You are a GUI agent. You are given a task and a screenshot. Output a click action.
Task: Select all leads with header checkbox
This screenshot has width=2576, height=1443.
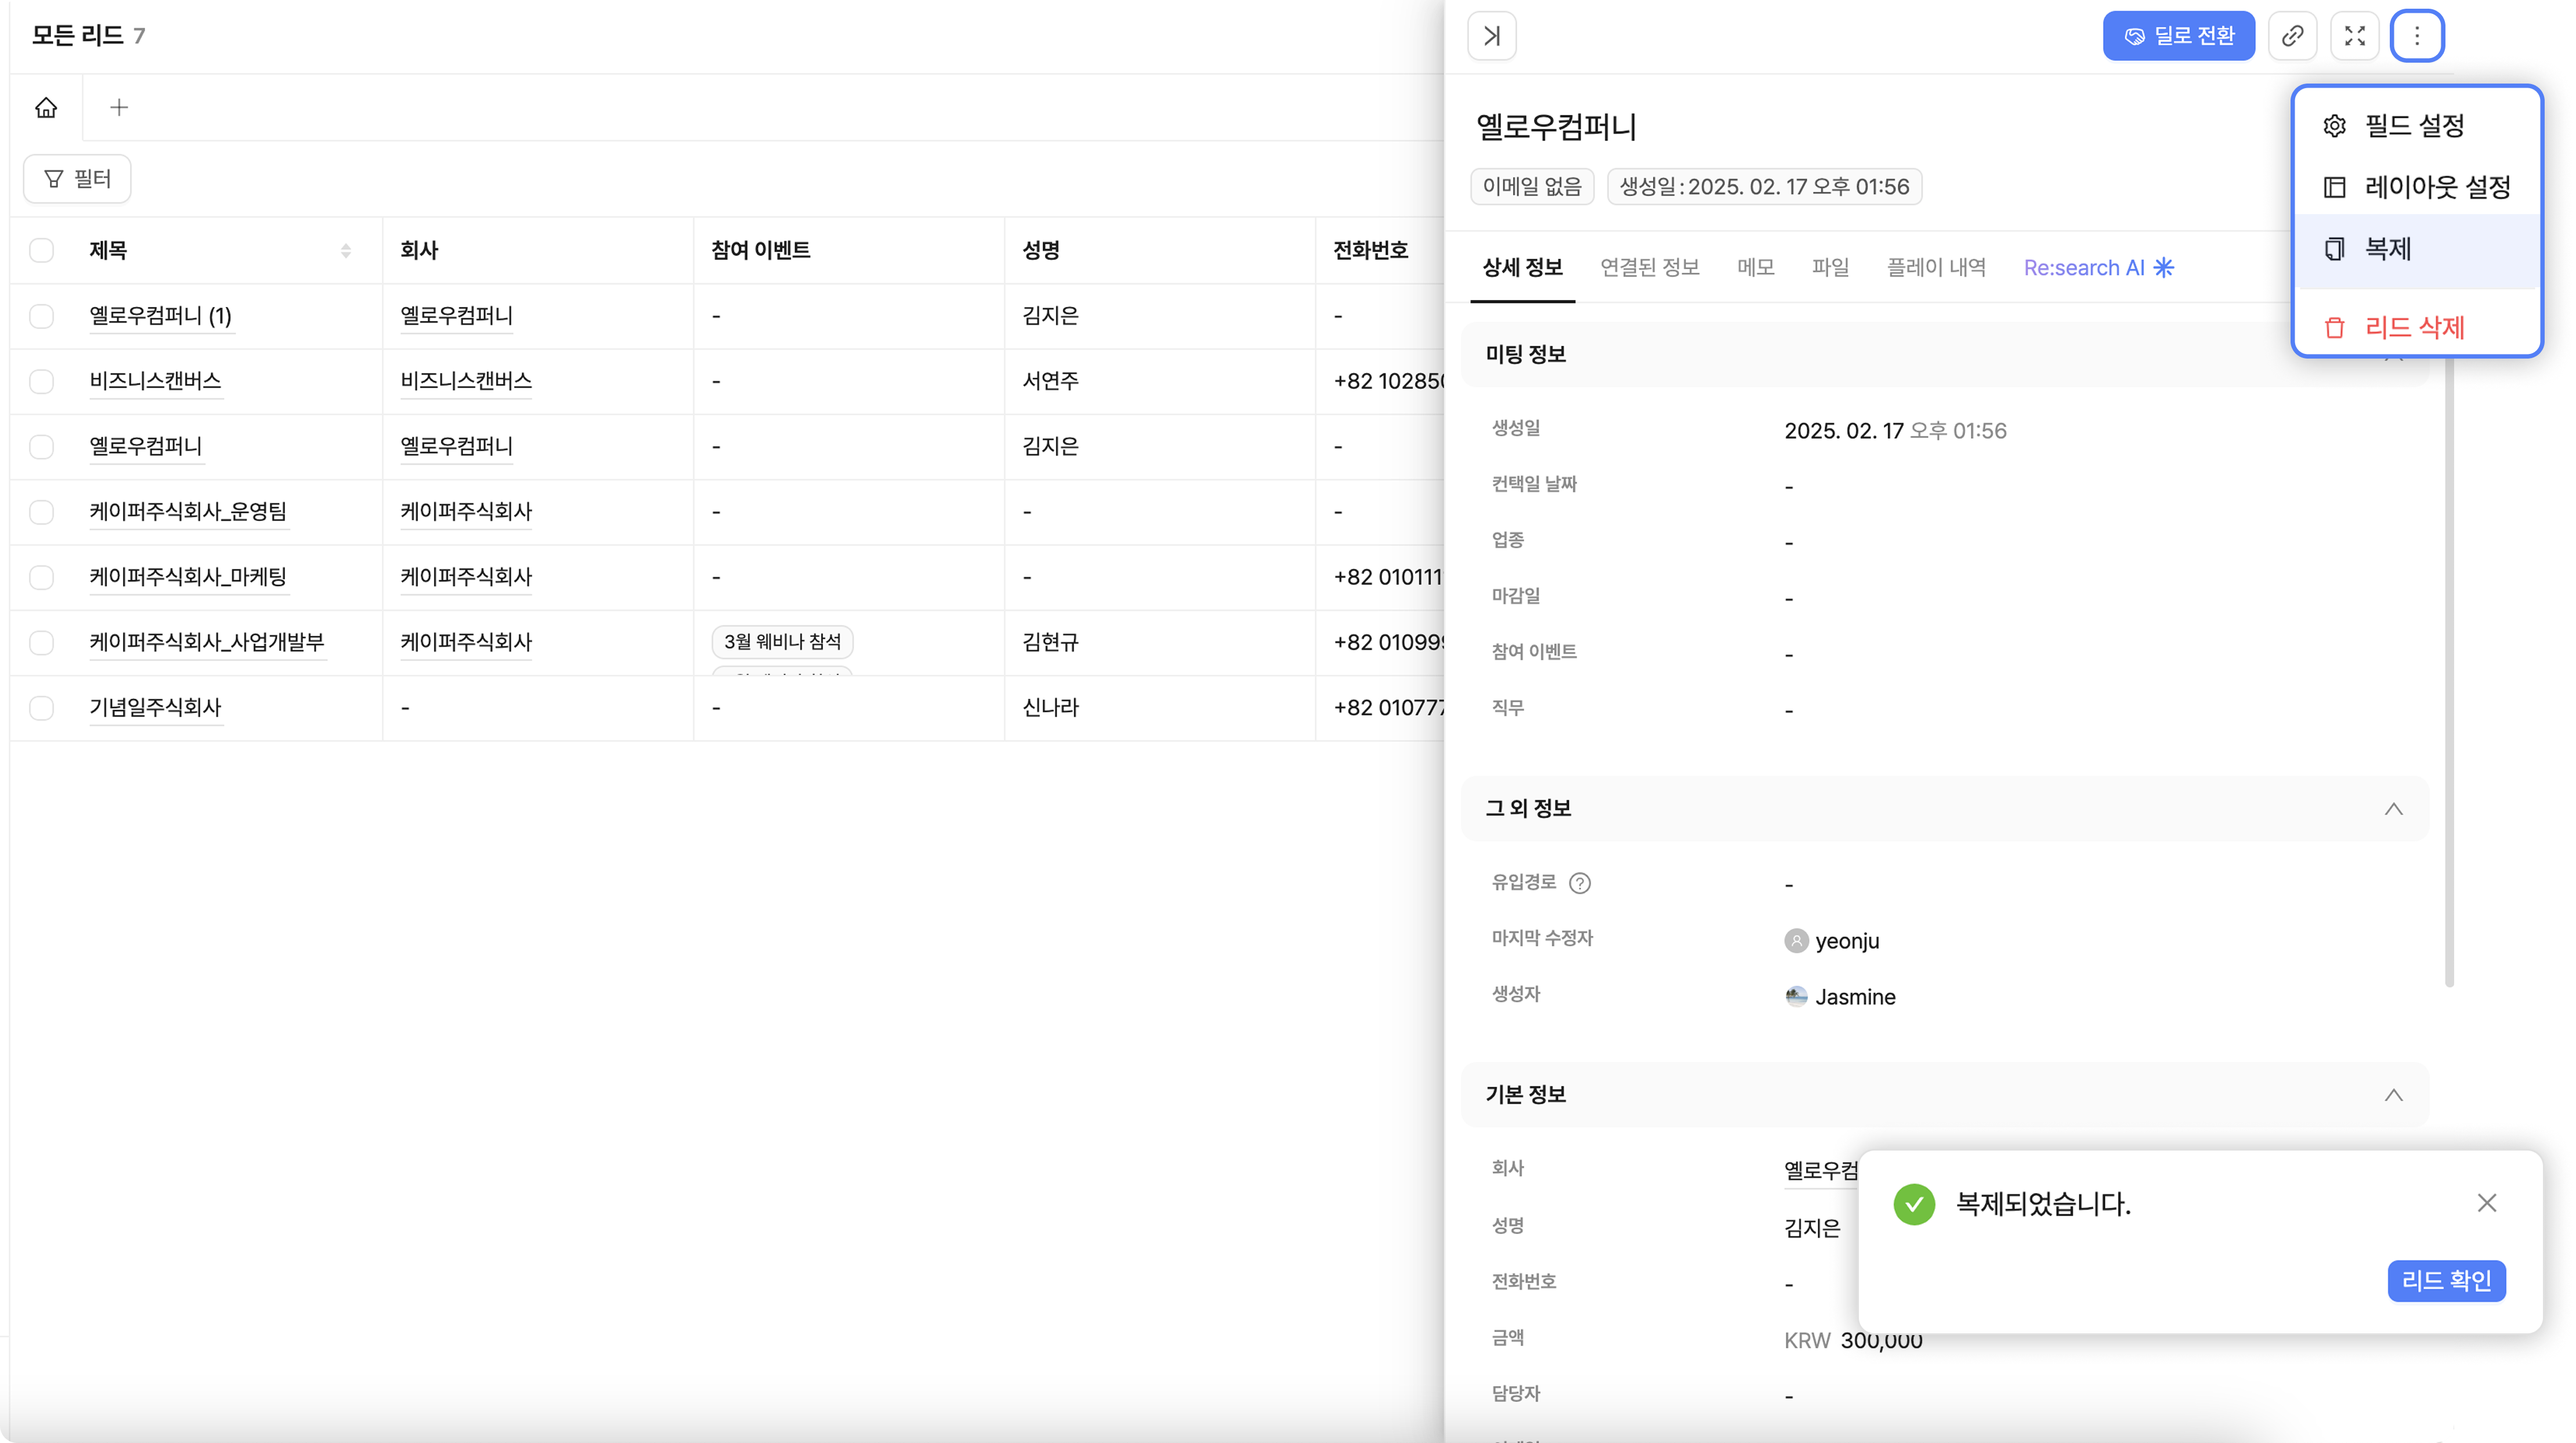(x=41, y=250)
